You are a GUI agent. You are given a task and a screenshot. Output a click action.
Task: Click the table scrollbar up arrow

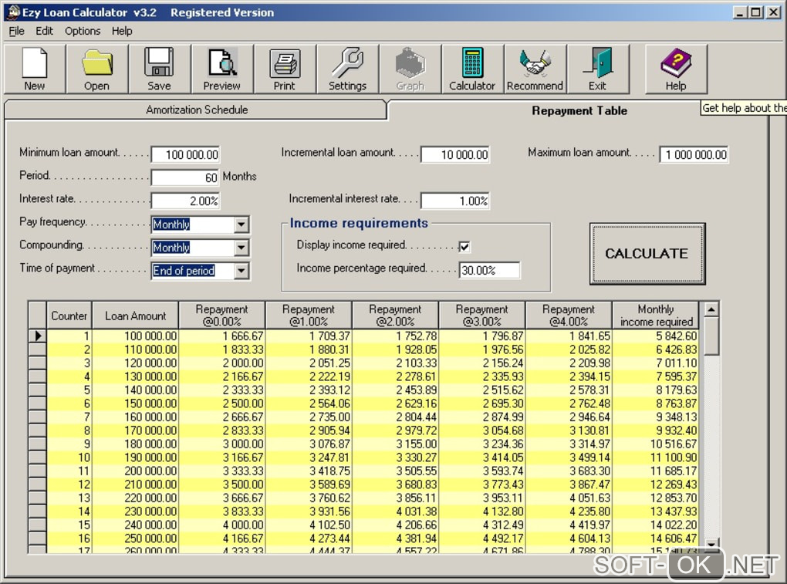click(711, 309)
